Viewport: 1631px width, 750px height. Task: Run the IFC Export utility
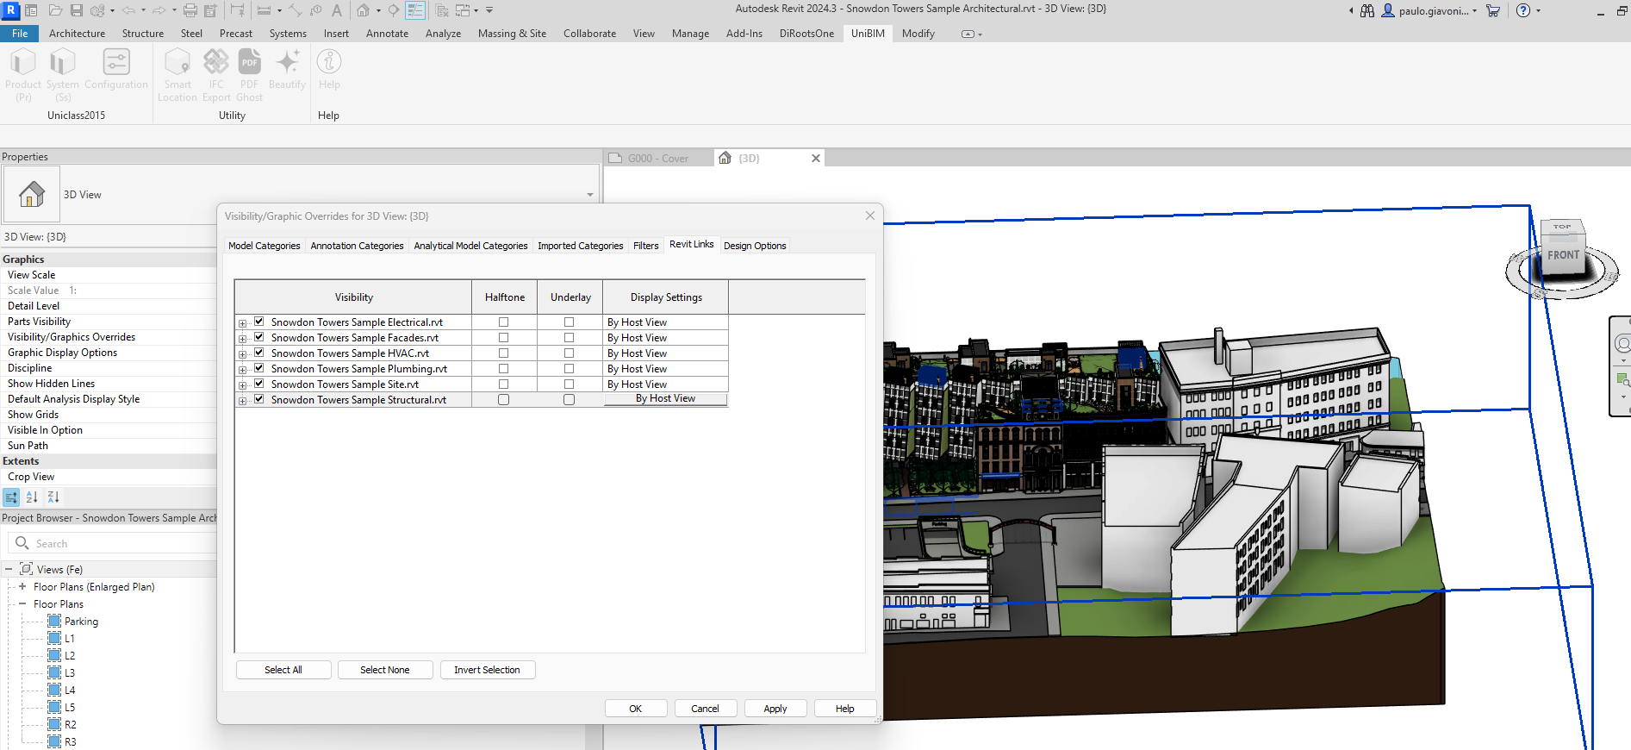pos(216,75)
